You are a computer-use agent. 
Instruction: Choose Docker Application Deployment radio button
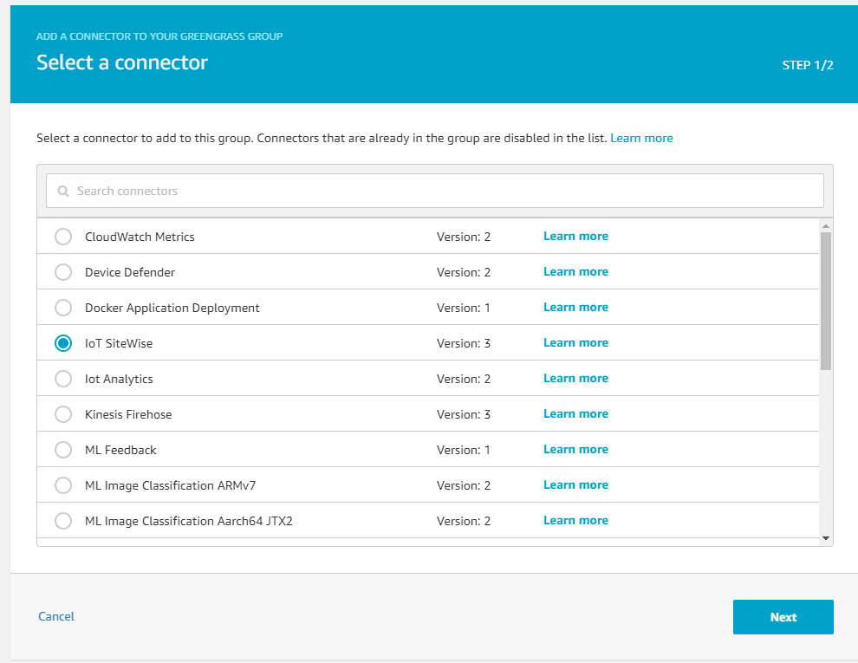[x=63, y=308]
